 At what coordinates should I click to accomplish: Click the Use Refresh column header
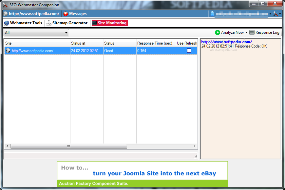coord(187,43)
